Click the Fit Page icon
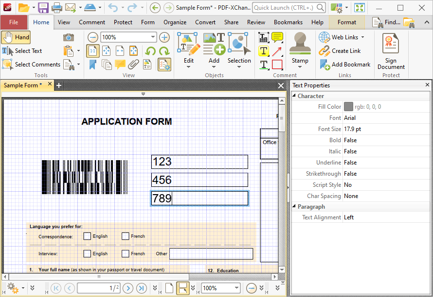Viewport: 433px width, 297px height. point(107,51)
